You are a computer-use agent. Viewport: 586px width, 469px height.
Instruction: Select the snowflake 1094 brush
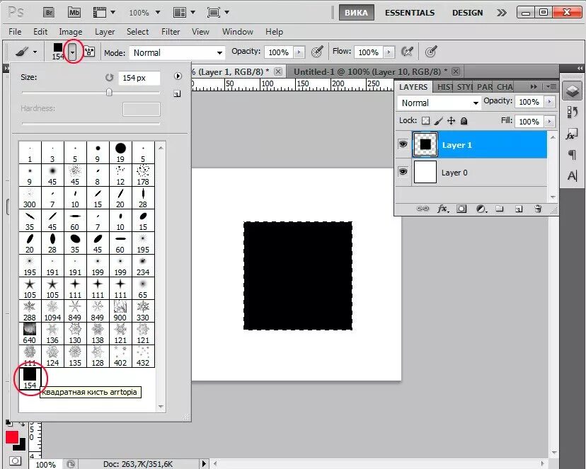(x=52, y=311)
